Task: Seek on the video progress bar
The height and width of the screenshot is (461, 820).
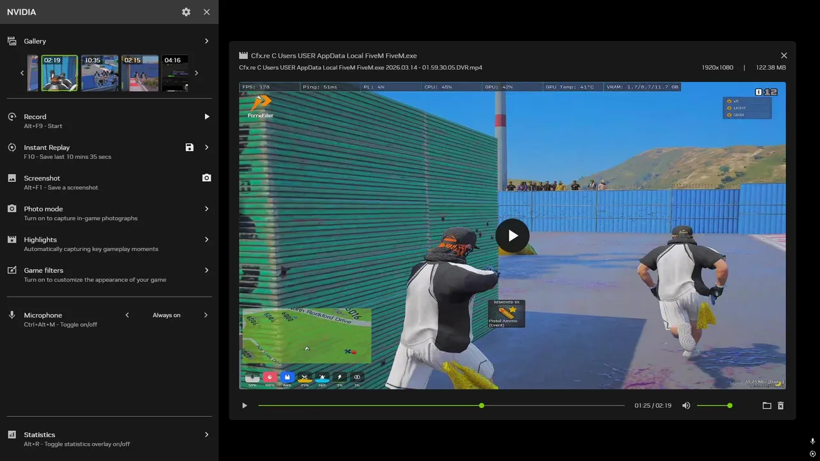Action: click(x=441, y=405)
